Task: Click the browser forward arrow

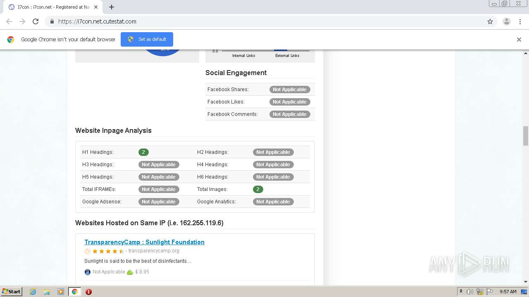Action: pyautogui.click(x=22, y=21)
